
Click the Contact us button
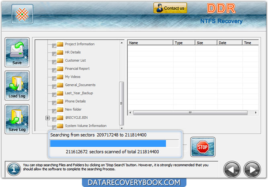pyautogui.click(x=170, y=8)
